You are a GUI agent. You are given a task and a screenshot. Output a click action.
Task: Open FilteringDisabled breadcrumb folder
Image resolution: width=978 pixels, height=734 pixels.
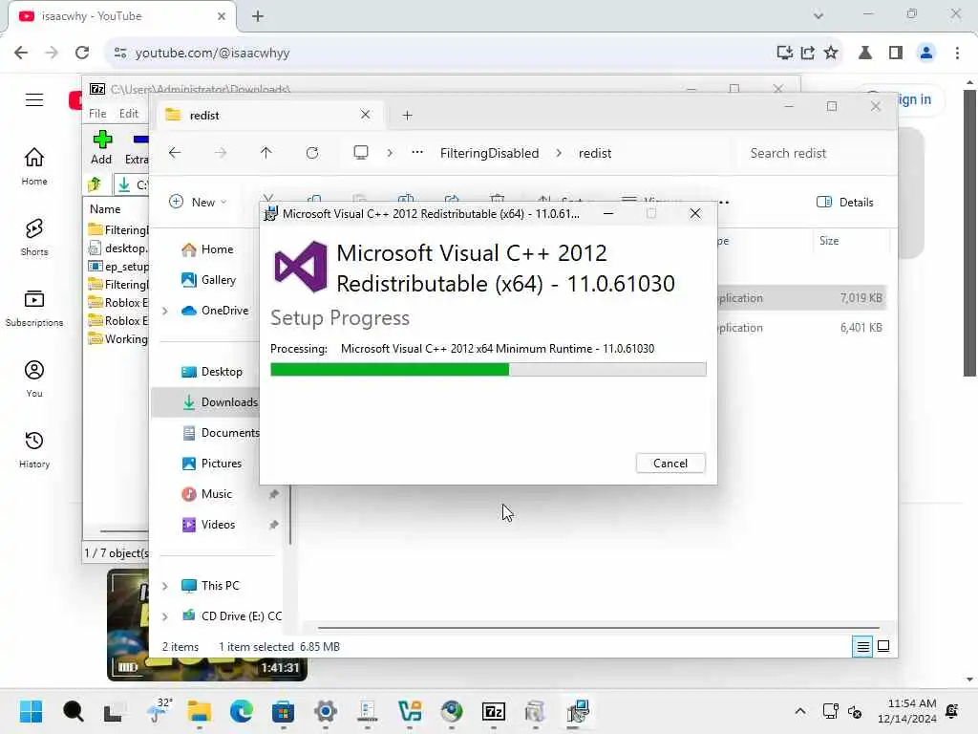pos(489,153)
